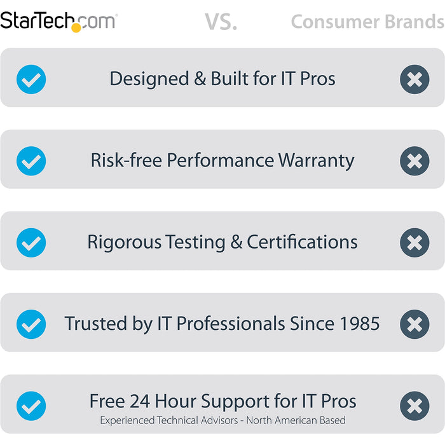Click the StarTech.com logo
This screenshot has height=445, width=445.
[58, 21]
